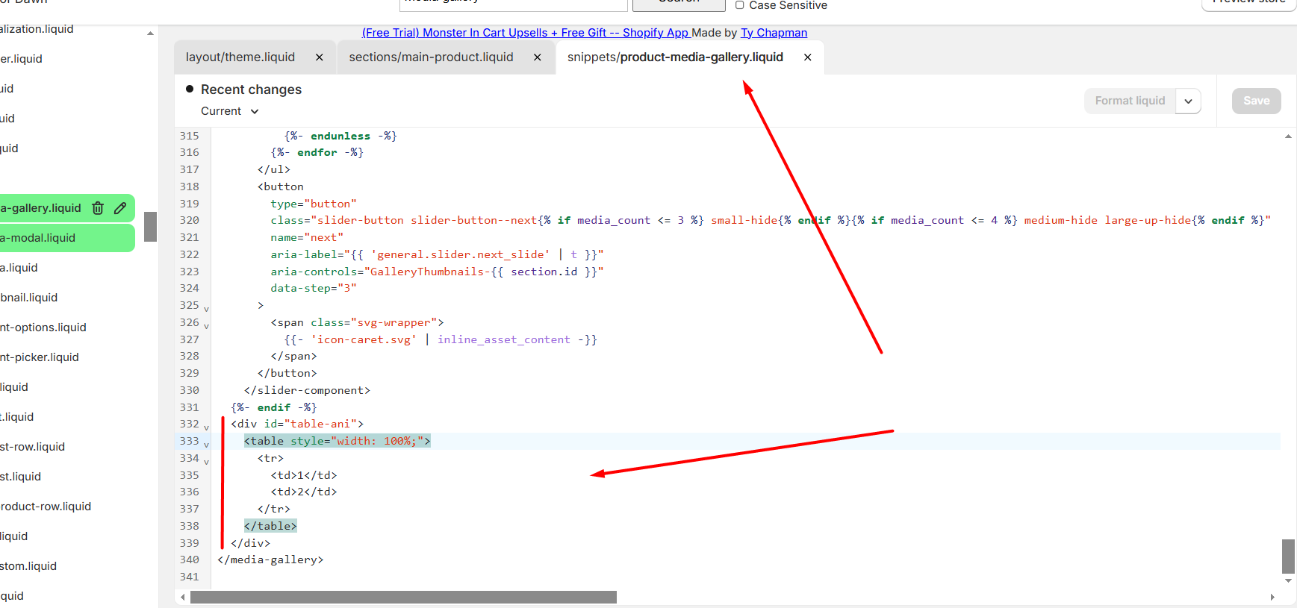Click the data-step="3" code line
This screenshot has height=608, width=1297.
click(314, 288)
